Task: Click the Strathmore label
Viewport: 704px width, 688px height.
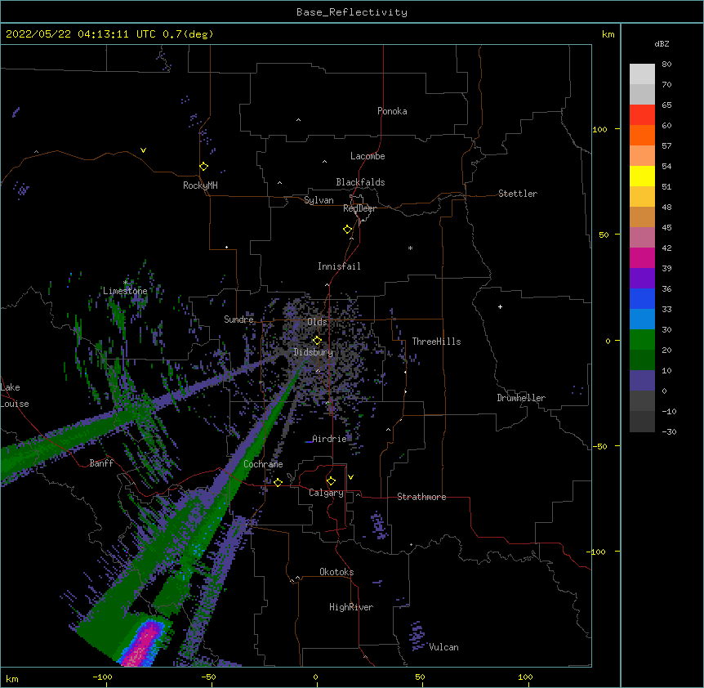Action: click(x=421, y=497)
